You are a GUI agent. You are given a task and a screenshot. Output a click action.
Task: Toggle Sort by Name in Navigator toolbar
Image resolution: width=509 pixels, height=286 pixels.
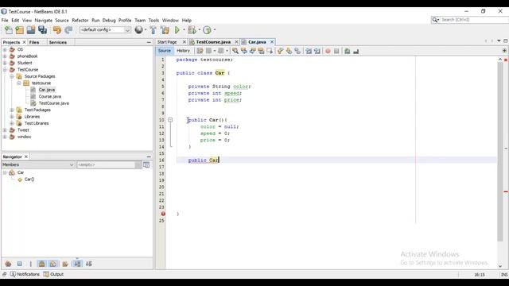(77, 264)
